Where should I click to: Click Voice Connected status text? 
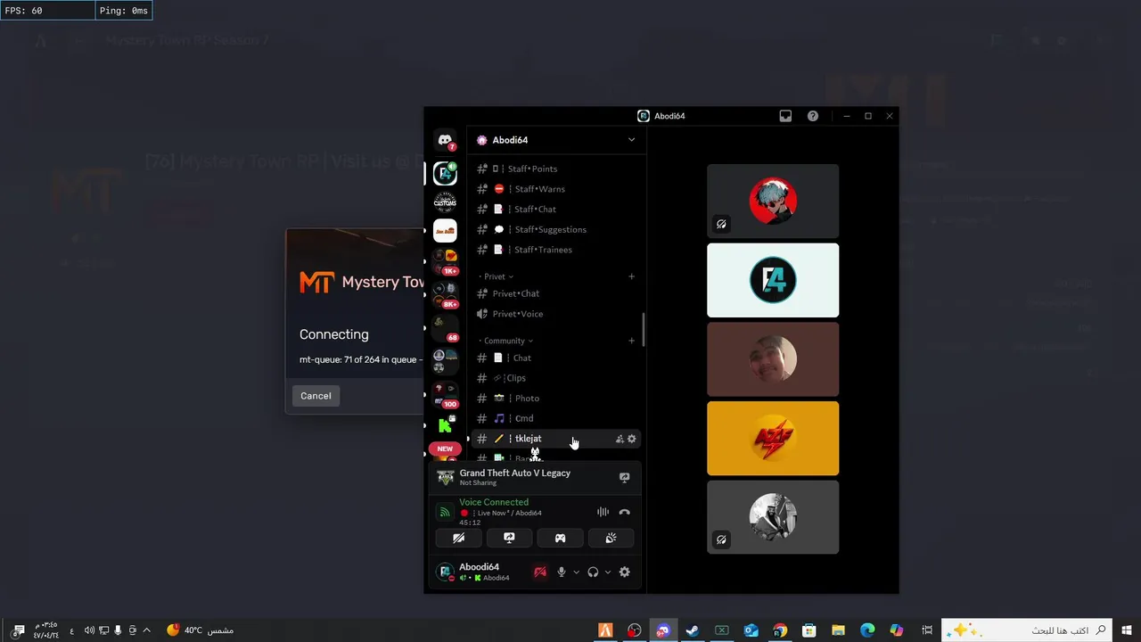coord(494,502)
